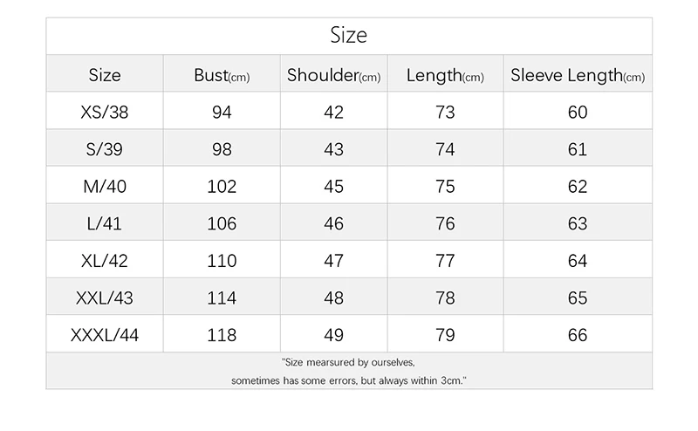This screenshot has width=698, height=431.
Task: Click the XL/42 size row label
Action: tap(105, 261)
